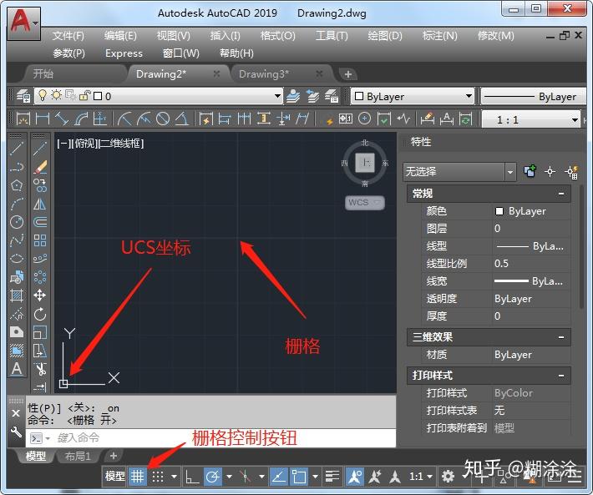This screenshot has height=495, width=593.
Task: Click the ViewCube 上 top face
Action: click(x=365, y=163)
